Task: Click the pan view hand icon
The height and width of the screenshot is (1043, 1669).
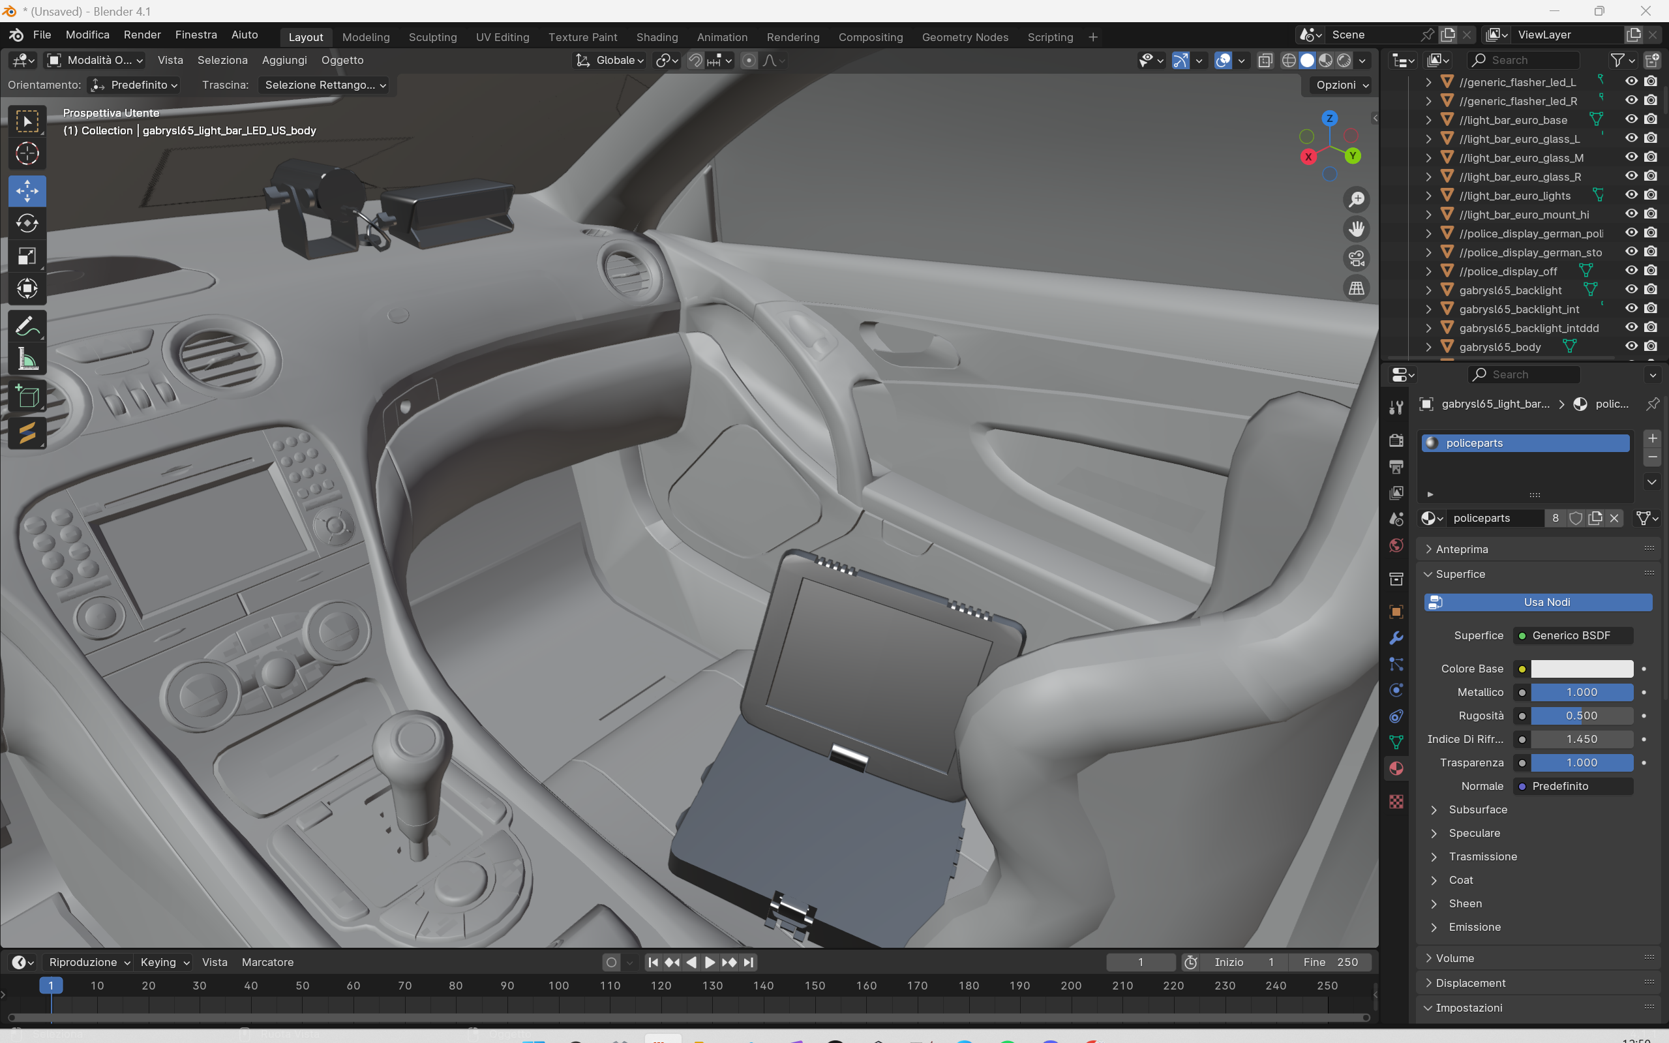Action: tap(1356, 229)
